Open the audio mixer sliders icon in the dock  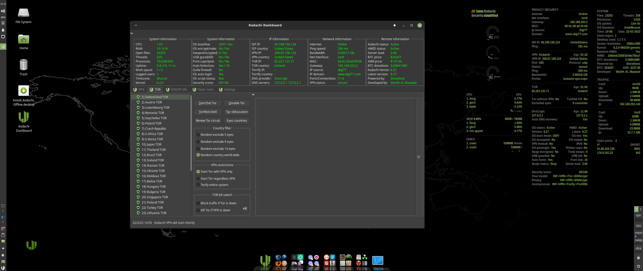(x=342, y=263)
